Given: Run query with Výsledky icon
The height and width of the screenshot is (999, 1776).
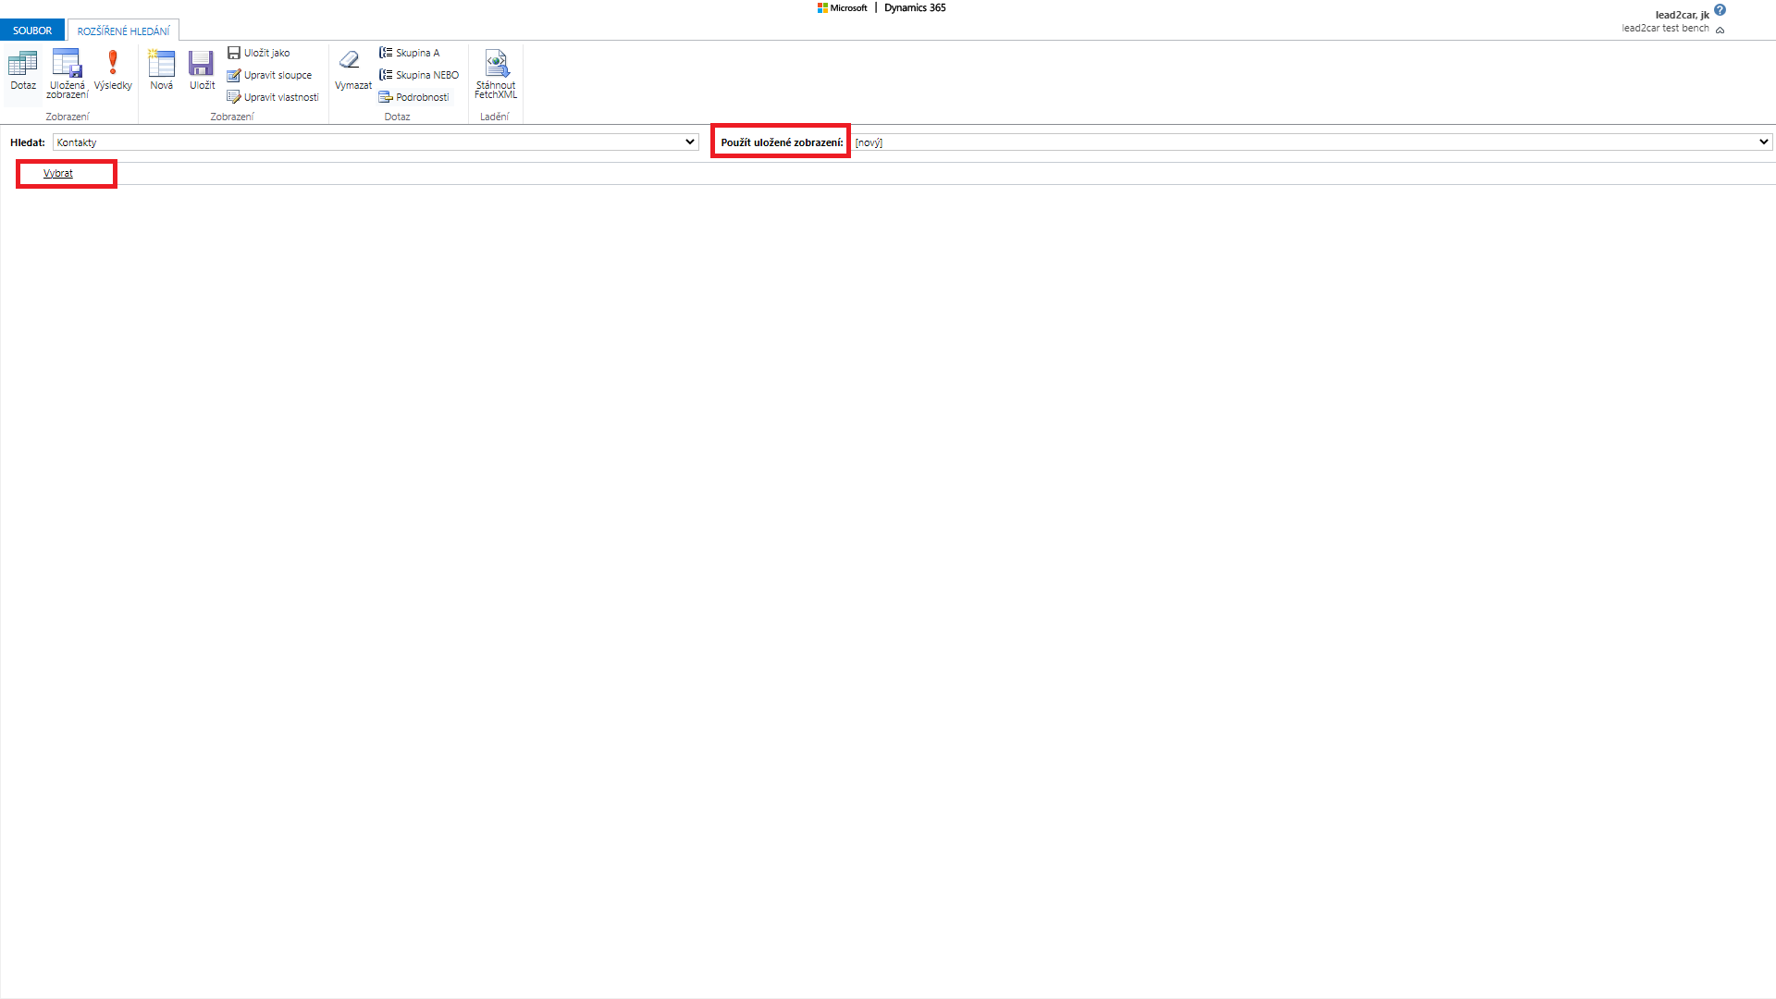Looking at the screenshot, I should pos(113,70).
